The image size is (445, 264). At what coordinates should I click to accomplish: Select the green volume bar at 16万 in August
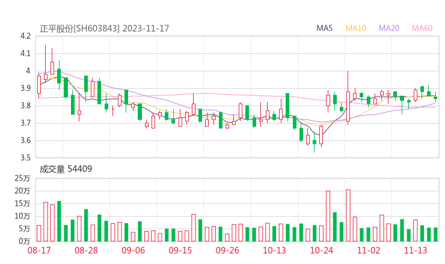pyautogui.click(x=59, y=221)
